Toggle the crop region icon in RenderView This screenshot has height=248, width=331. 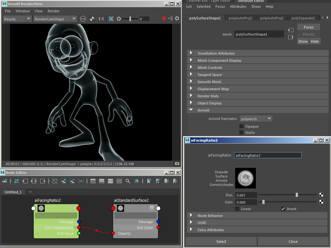(x=111, y=19)
